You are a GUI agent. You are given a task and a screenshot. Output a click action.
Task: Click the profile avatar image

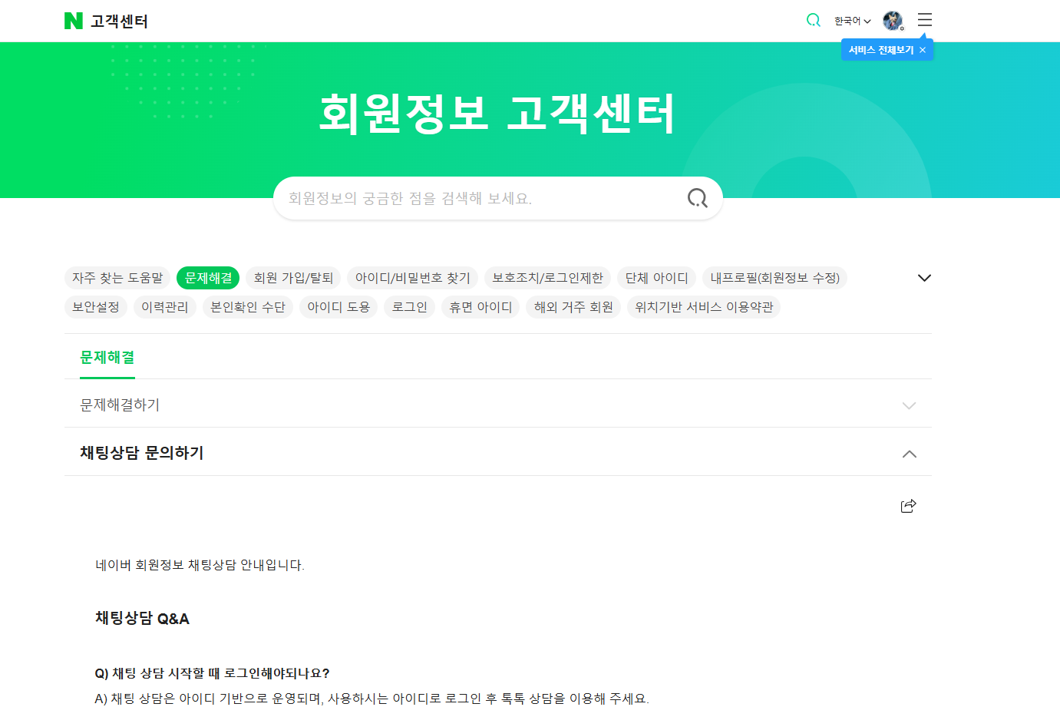pyautogui.click(x=893, y=21)
